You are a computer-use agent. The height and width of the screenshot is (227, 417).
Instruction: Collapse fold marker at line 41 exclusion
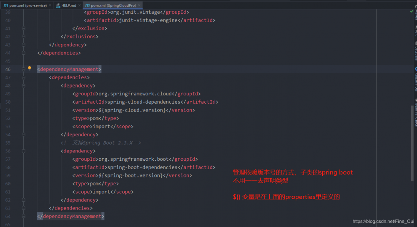[x=23, y=28]
